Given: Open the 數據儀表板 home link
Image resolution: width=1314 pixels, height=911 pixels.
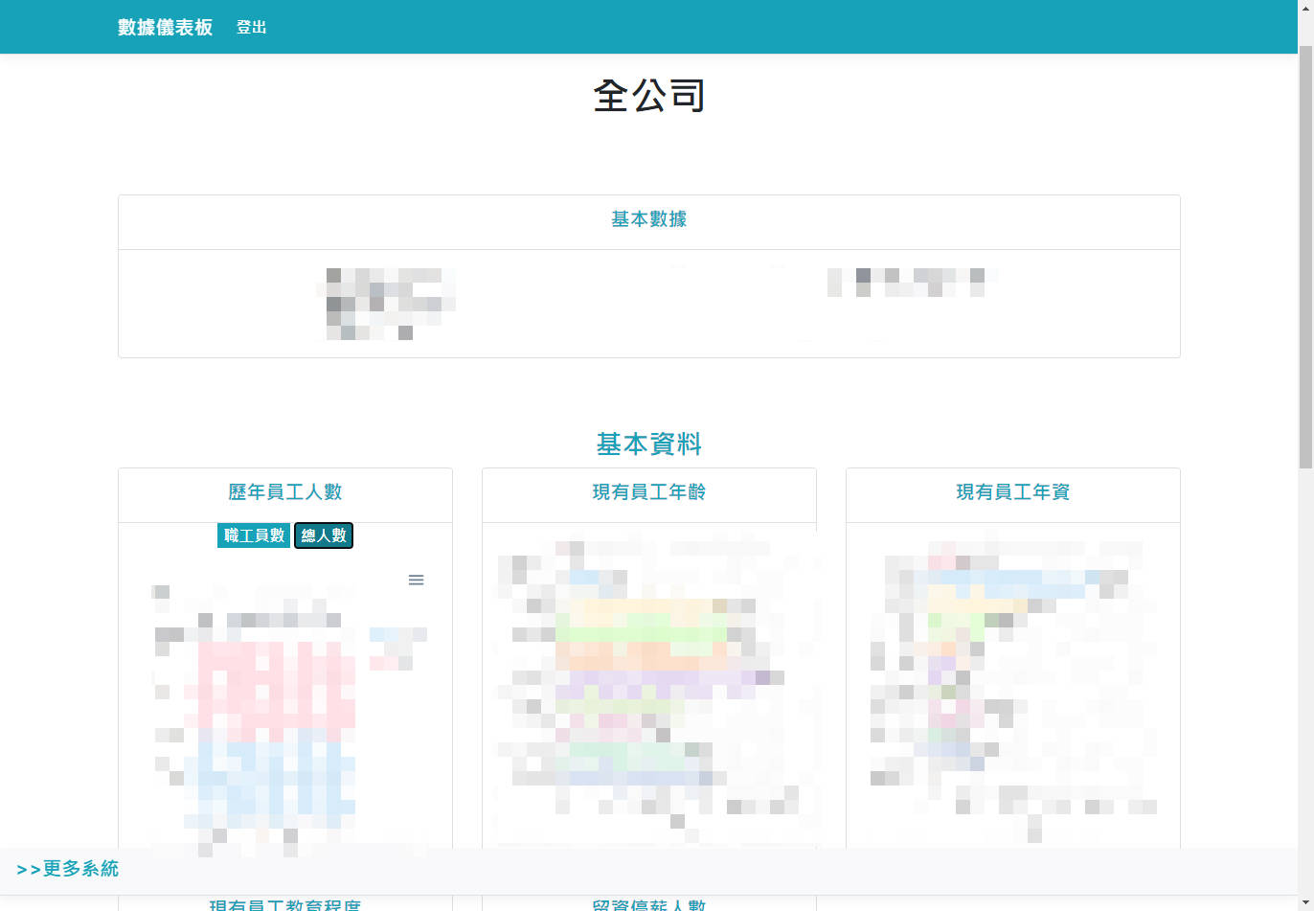Looking at the screenshot, I should tap(165, 27).
